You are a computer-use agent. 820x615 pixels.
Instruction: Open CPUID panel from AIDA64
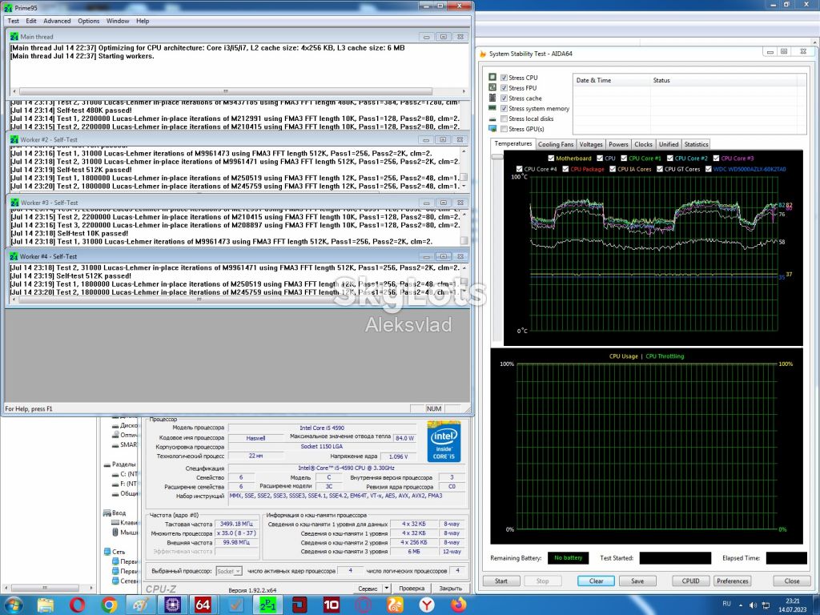tap(690, 581)
